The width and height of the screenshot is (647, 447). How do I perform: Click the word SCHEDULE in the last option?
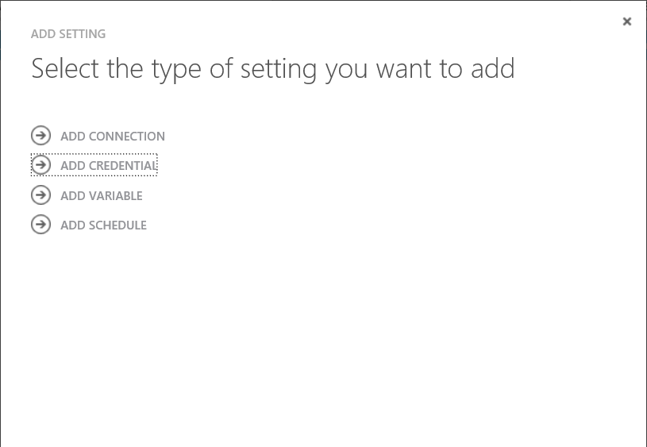pos(117,225)
